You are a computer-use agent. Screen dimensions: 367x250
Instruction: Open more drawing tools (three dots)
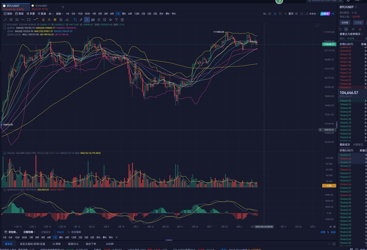coord(35,20)
